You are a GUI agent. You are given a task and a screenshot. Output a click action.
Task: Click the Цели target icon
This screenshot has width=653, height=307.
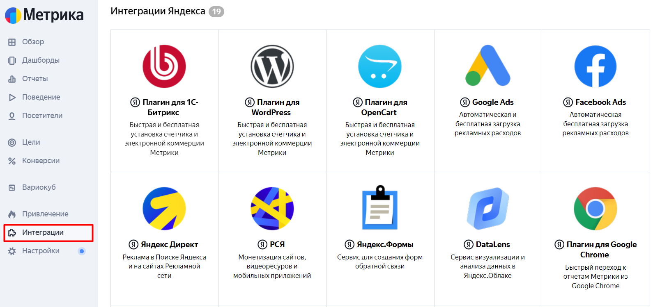pos(12,142)
